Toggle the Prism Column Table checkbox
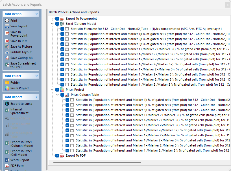 coord(62,95)
